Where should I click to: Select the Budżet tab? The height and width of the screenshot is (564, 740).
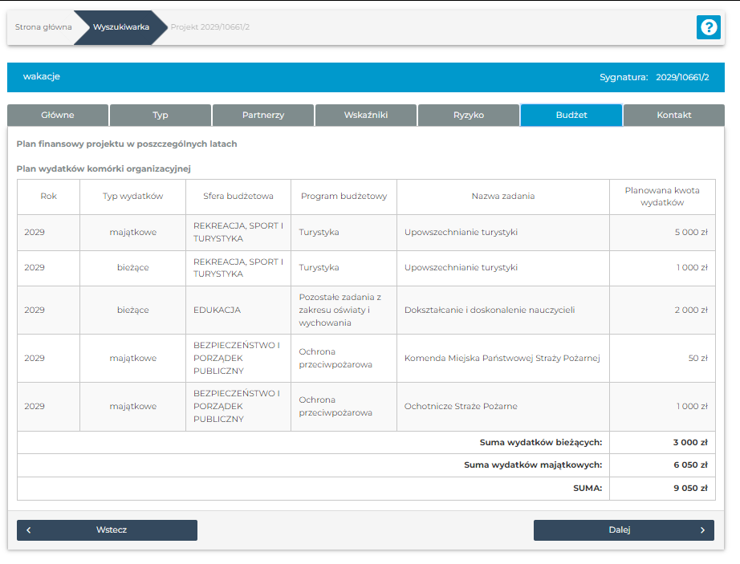coord(571,116)
